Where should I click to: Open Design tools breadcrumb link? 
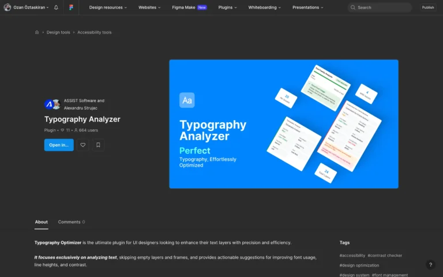point(58,32)
